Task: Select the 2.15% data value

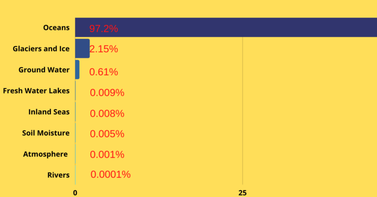Action: coord(104,49)
